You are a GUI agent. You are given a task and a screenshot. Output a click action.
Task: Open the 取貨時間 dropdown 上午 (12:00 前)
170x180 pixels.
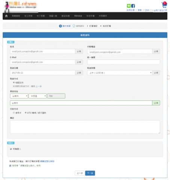[x=120, y=73]
